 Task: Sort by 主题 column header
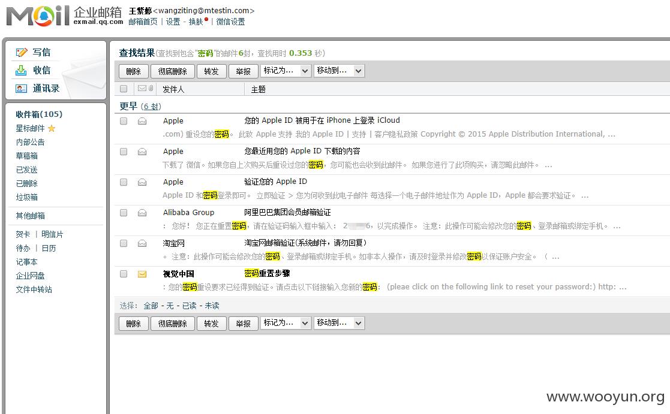click(x=258, y=89)
